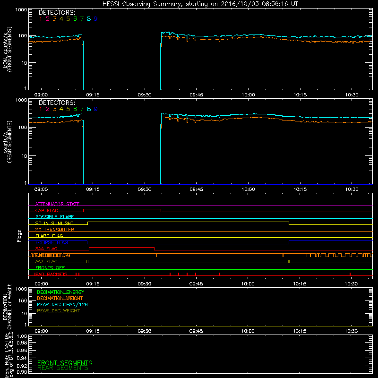
Task: Select detector 3 in the rear segments legend
Action: 54,109
